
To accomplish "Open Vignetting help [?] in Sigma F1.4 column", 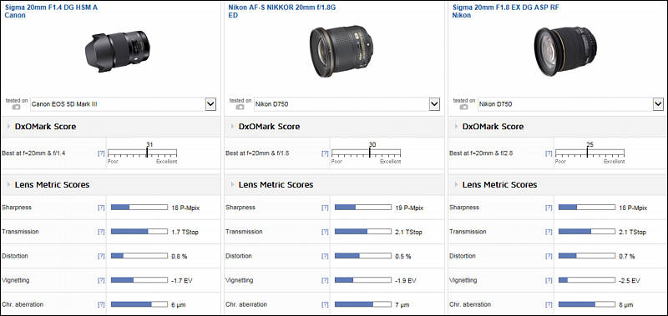I will pos(101,280).
